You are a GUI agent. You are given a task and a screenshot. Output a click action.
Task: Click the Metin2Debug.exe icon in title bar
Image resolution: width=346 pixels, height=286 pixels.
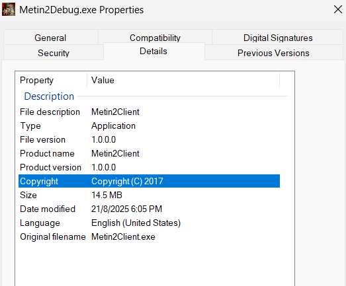9,9
